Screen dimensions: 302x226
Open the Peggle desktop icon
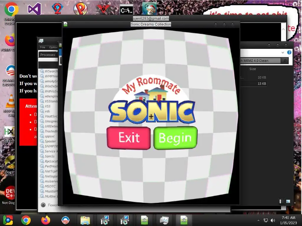tap(81, 9)
